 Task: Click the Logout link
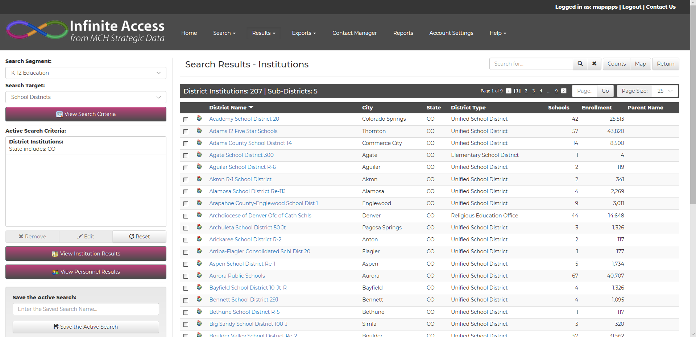pyautogui.click(x=632, y=7)
